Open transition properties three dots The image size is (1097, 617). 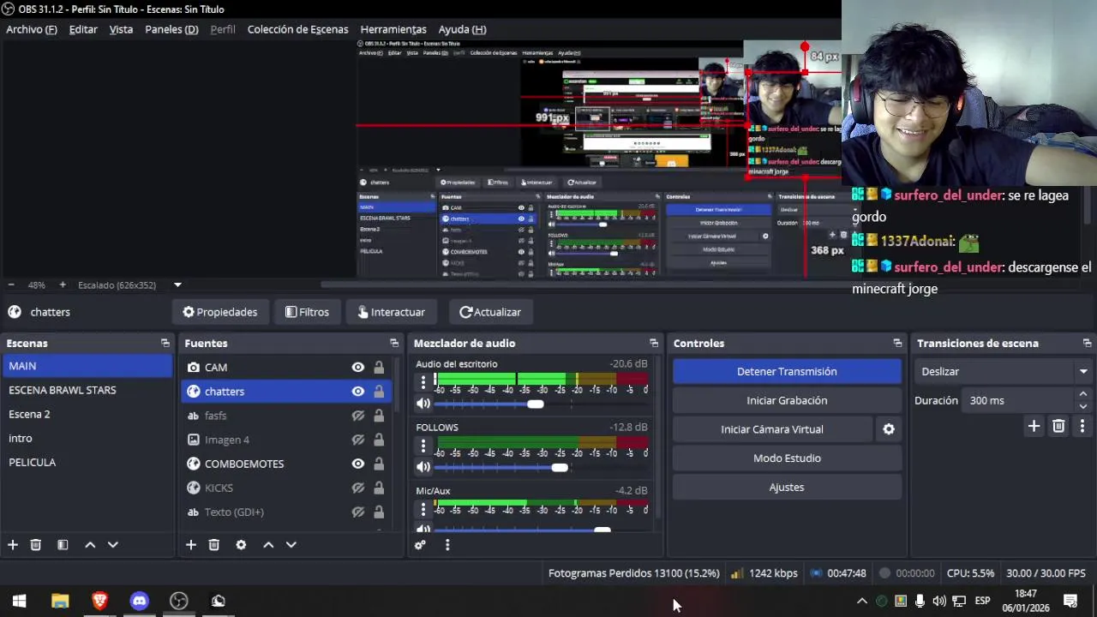coord(1082,426)
